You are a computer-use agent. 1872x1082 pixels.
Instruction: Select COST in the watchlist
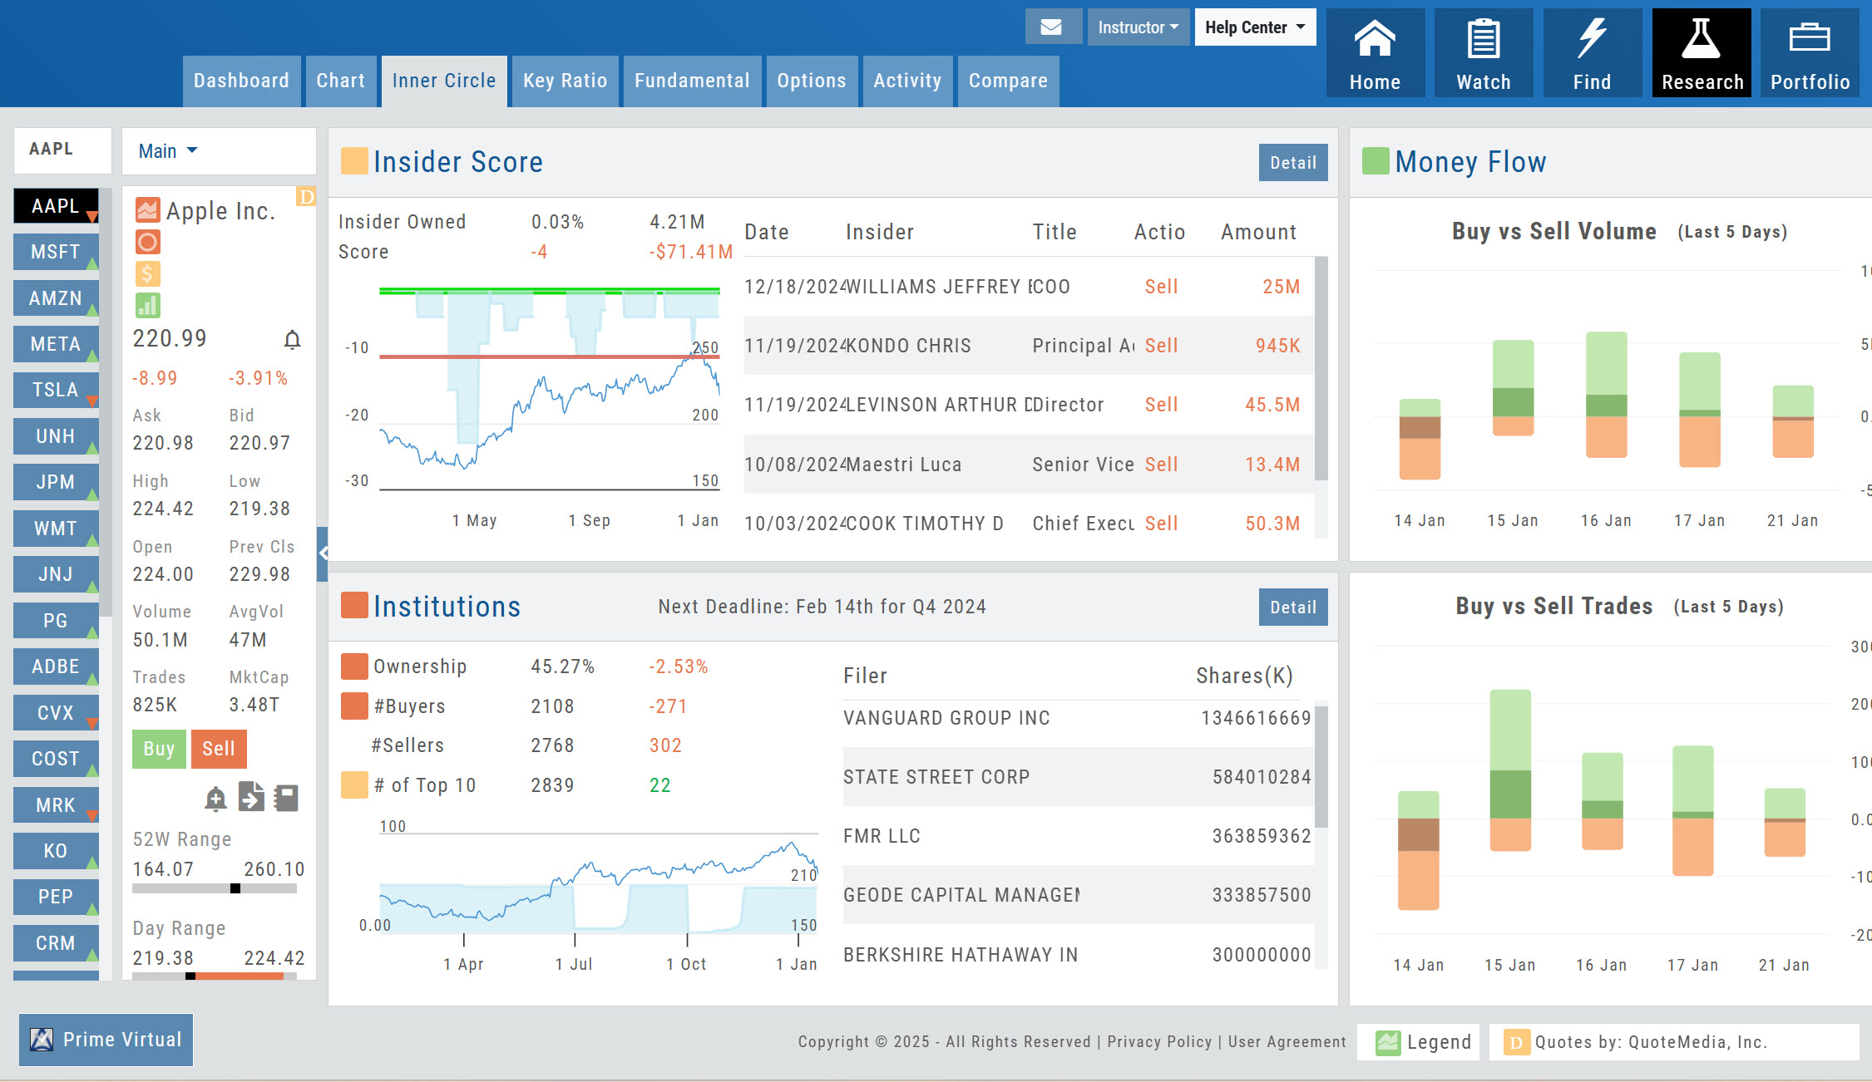point(56,759)
